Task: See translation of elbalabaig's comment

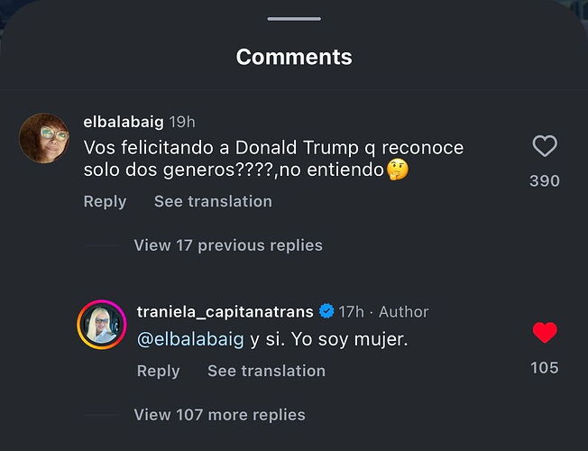Action: click(213, 201)
